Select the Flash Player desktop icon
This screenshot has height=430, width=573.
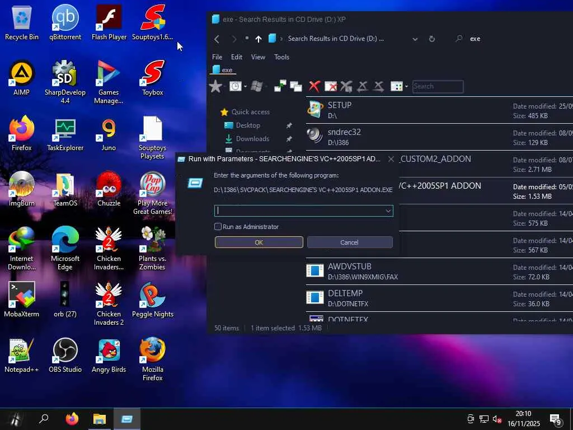coord(109,22)
